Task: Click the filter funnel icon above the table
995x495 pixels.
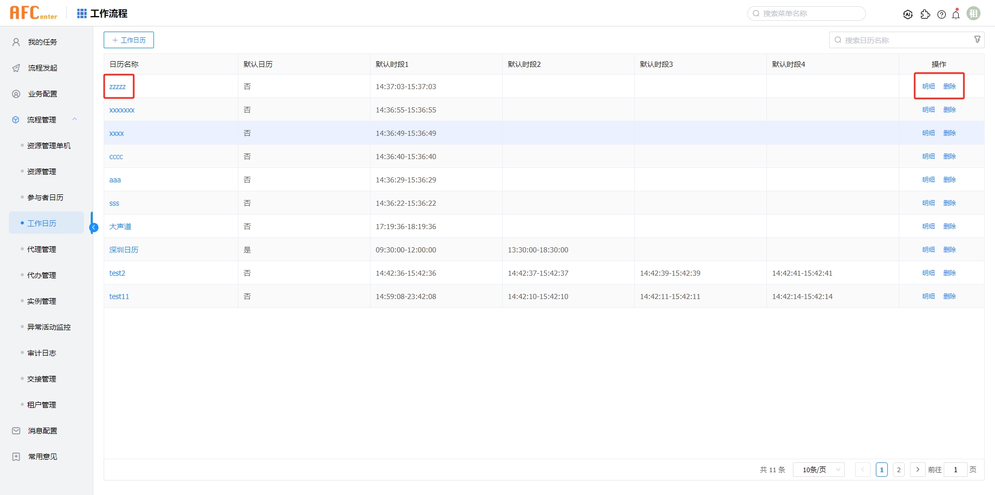Action: (x=977, y=39)
